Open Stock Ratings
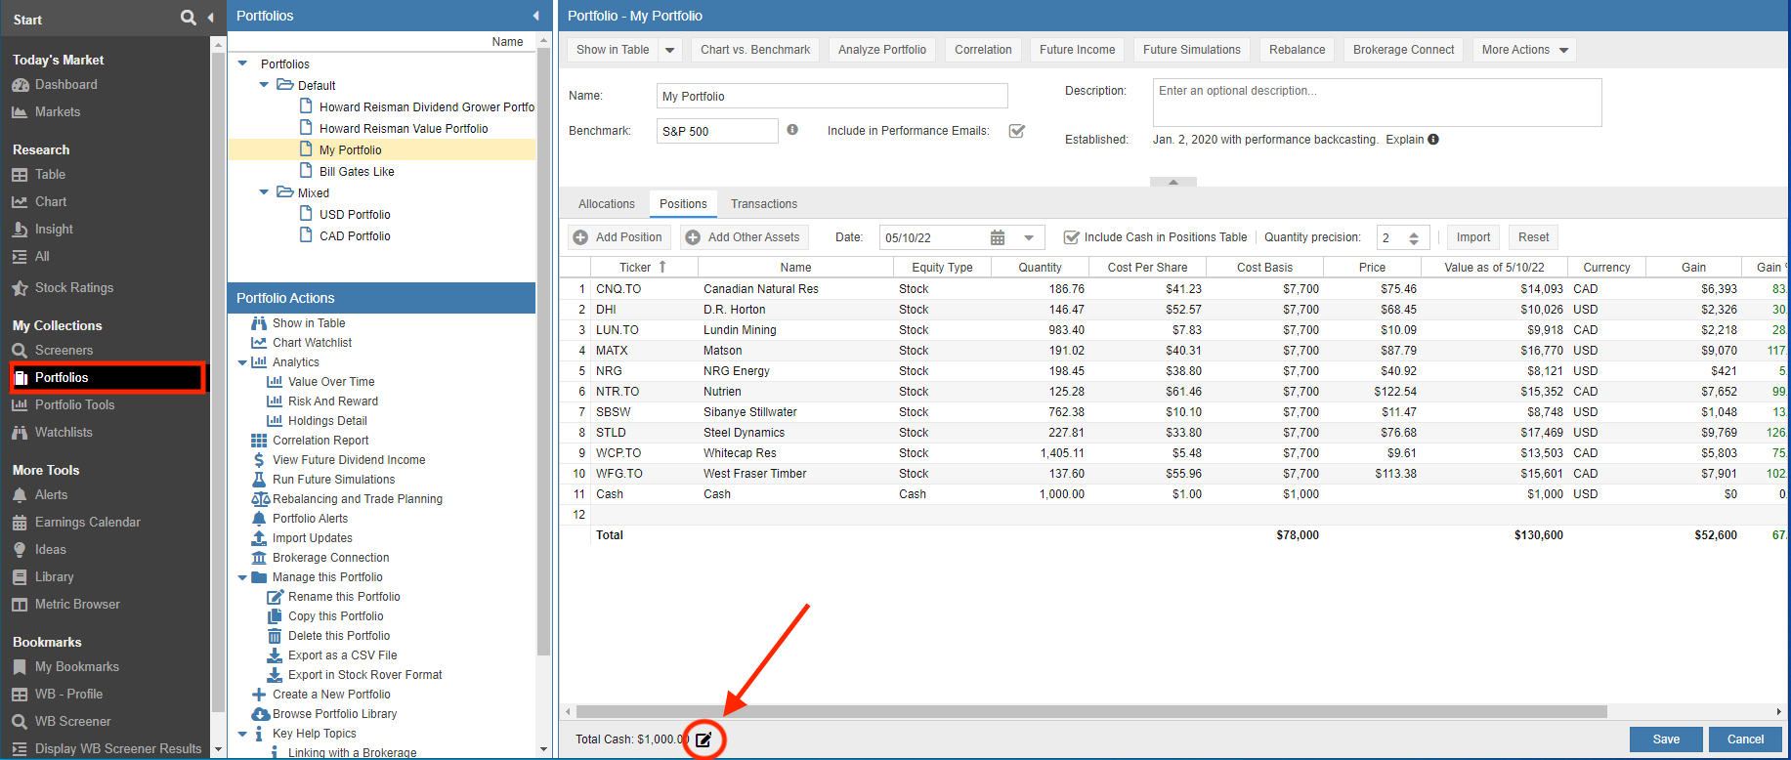This screenshot has height=760, width=1791. [x=63, y=288]
